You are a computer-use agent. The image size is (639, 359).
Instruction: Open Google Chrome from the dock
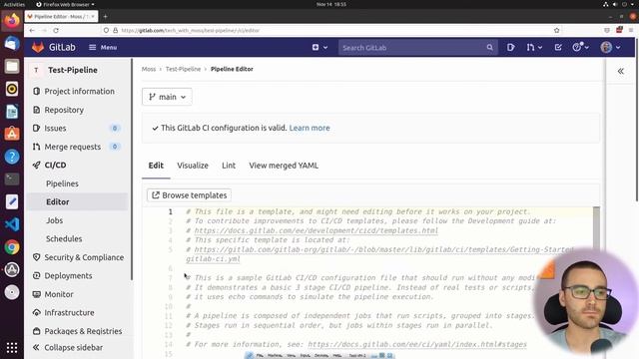tap(12, 247)
